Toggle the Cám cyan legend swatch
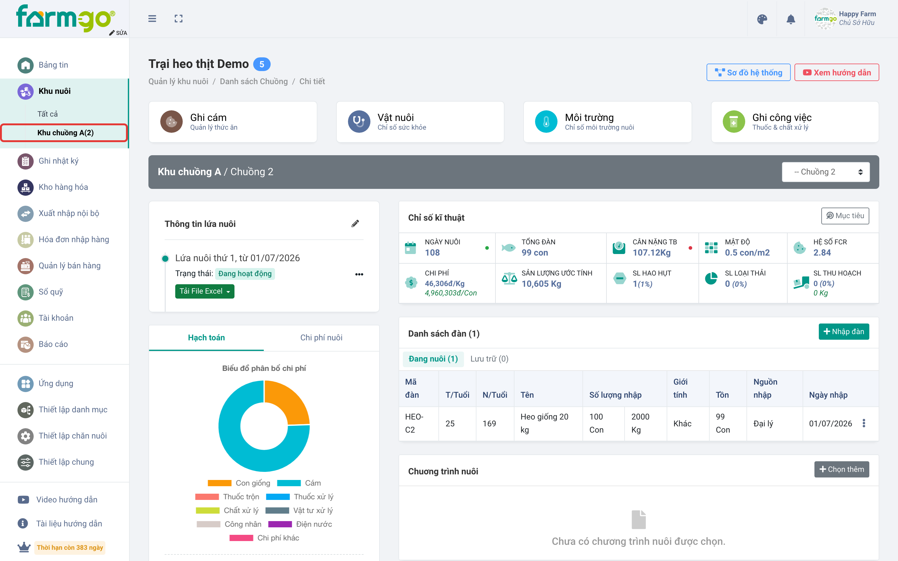 coord(289,483)
